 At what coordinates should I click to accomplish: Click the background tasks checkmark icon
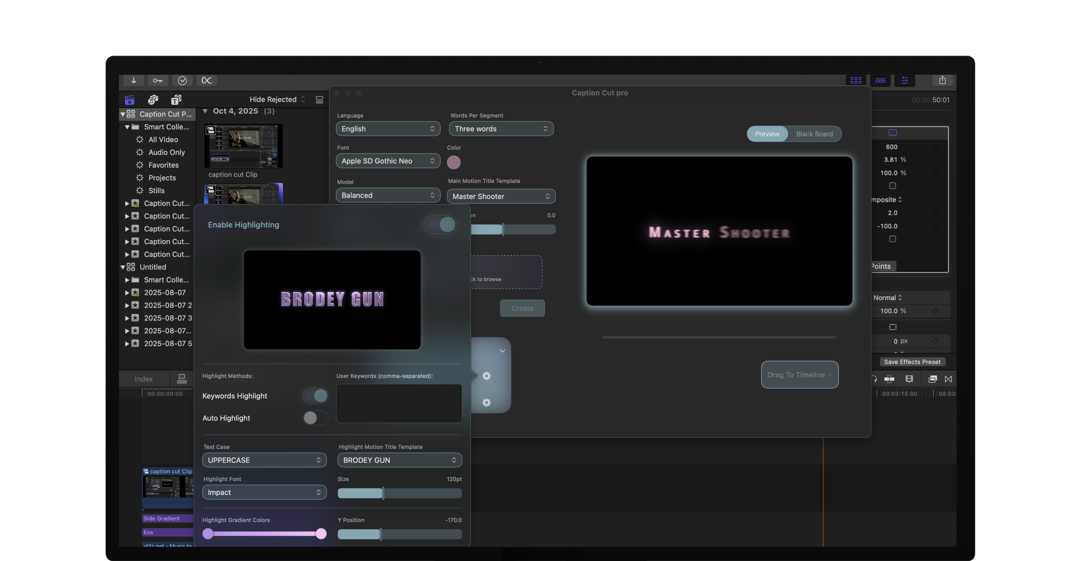click(182, 81)
